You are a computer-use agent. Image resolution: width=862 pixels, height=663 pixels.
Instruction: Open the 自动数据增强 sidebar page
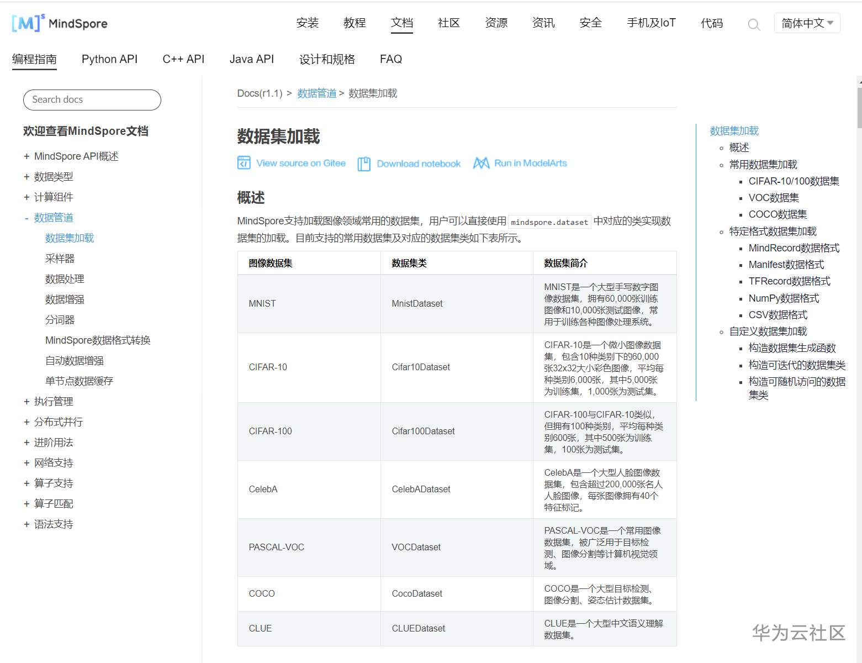click(x=75, y=361)
